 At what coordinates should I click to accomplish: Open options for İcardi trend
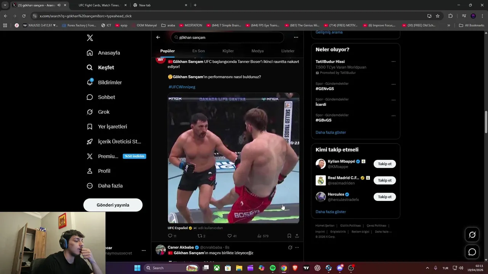(393, 100)
